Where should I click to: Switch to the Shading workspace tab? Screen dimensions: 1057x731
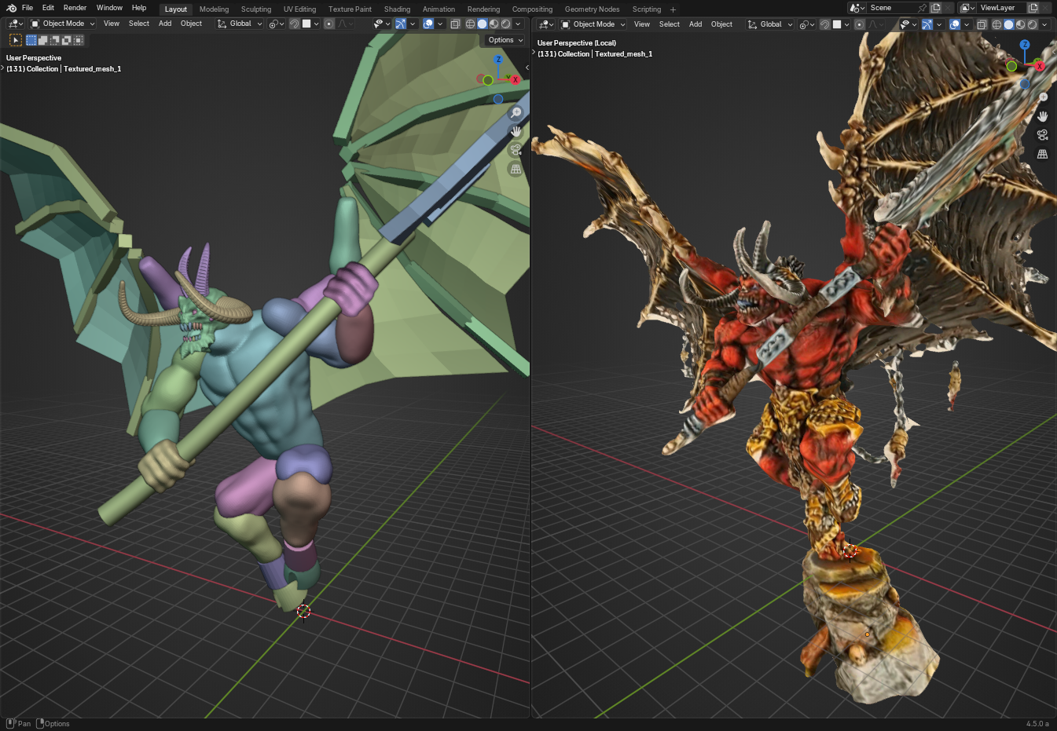[x=397, y=9]
